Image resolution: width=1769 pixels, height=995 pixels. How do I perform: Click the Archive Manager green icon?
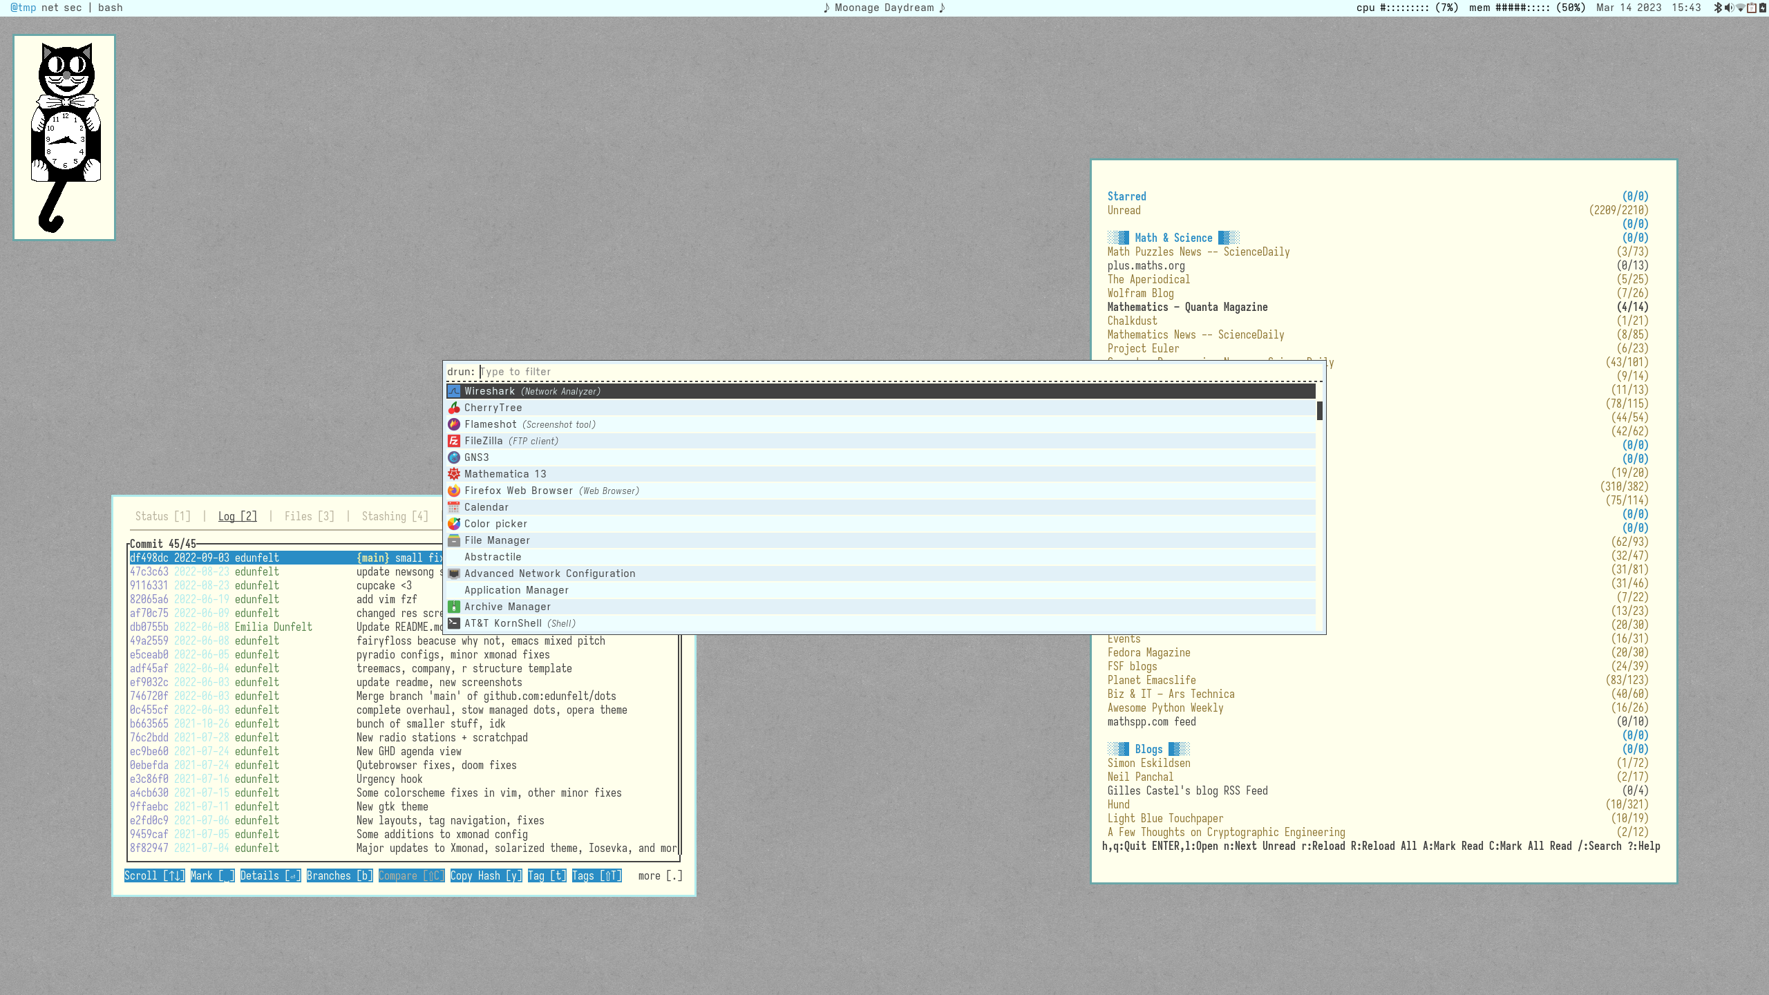(454, 607)
